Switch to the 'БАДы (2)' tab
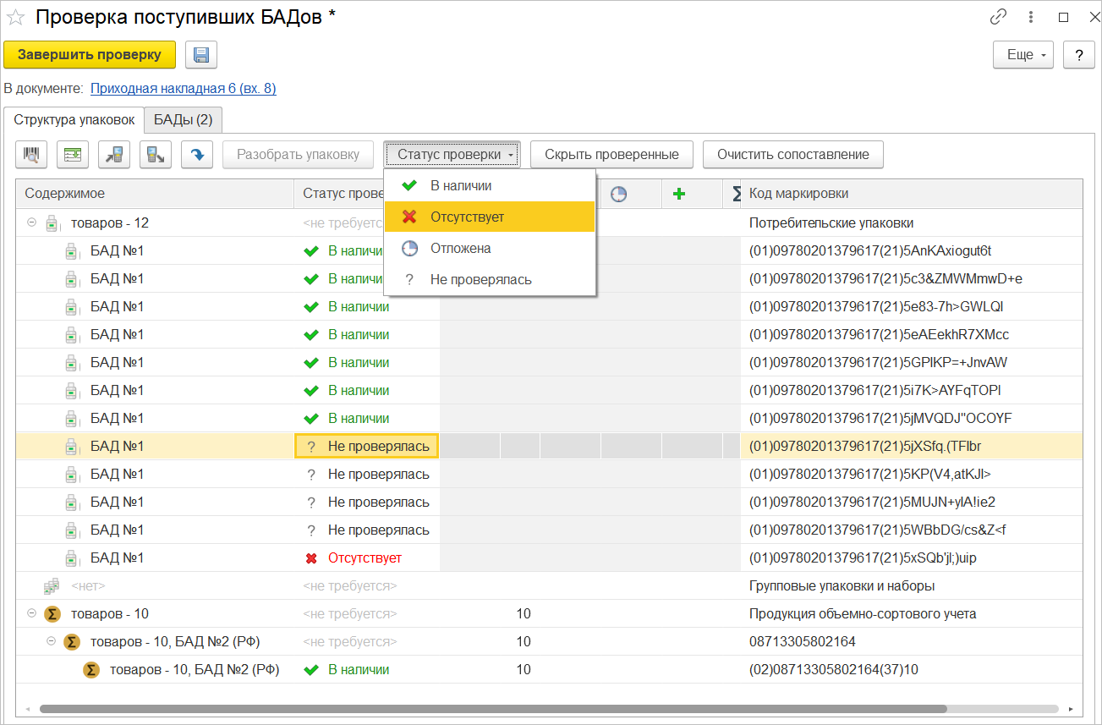This screenshot has width=1102, height=725. [183, 120]
